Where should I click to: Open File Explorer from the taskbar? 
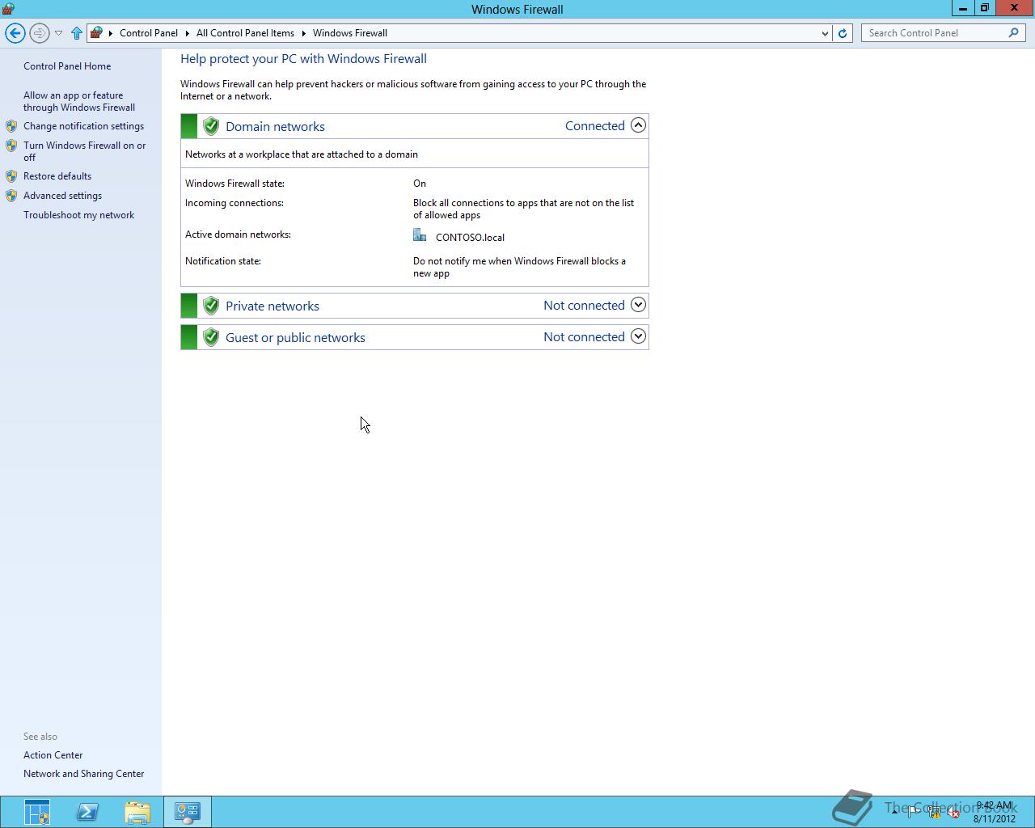pos(137,812)
